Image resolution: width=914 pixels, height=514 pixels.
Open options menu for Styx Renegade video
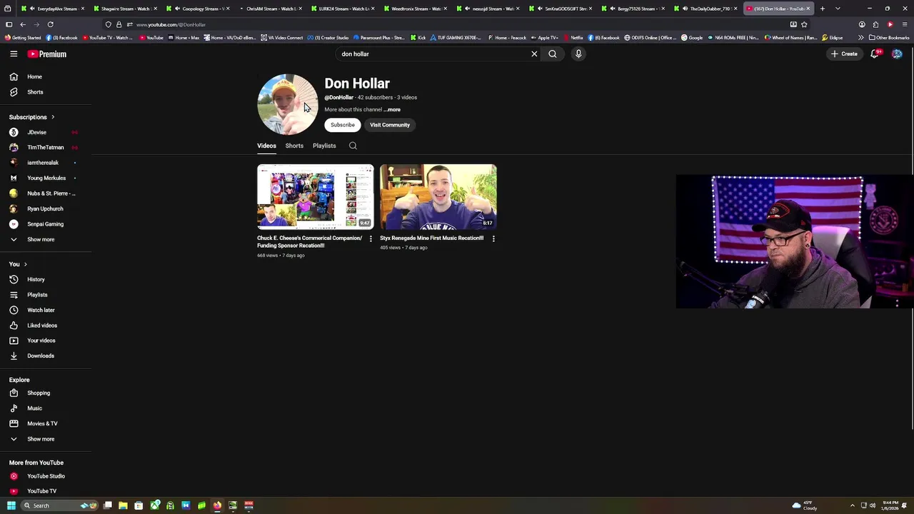click(x=493, y=238)
